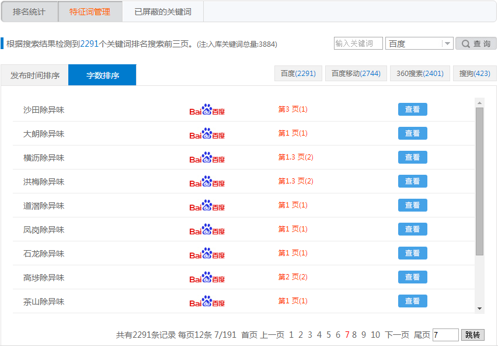
Task: Click the Baidu logo beside 横沥除异味
Action: (207, 158)
